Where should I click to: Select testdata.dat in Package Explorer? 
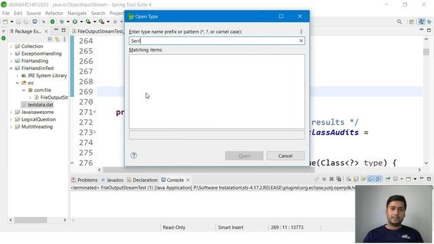[x=41, y=105]
